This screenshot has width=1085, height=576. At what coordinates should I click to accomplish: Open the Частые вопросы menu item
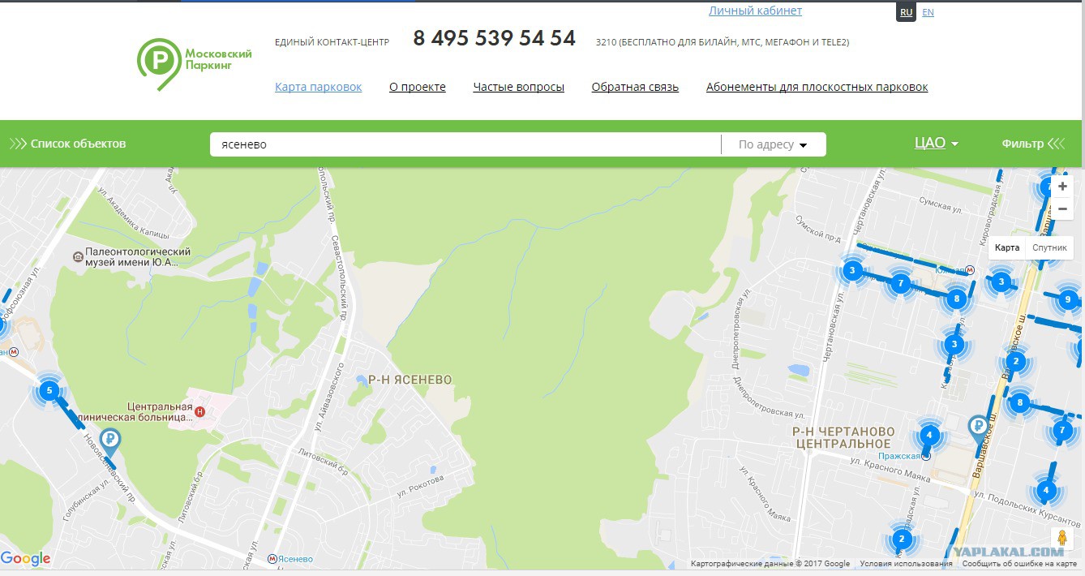tap(519, 87)
